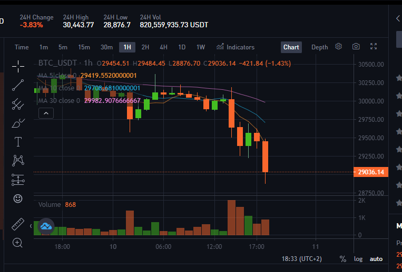Viewport: 402px width, 272px height.
Task: Toggle percent scale mode
Action: coord(343,259)
